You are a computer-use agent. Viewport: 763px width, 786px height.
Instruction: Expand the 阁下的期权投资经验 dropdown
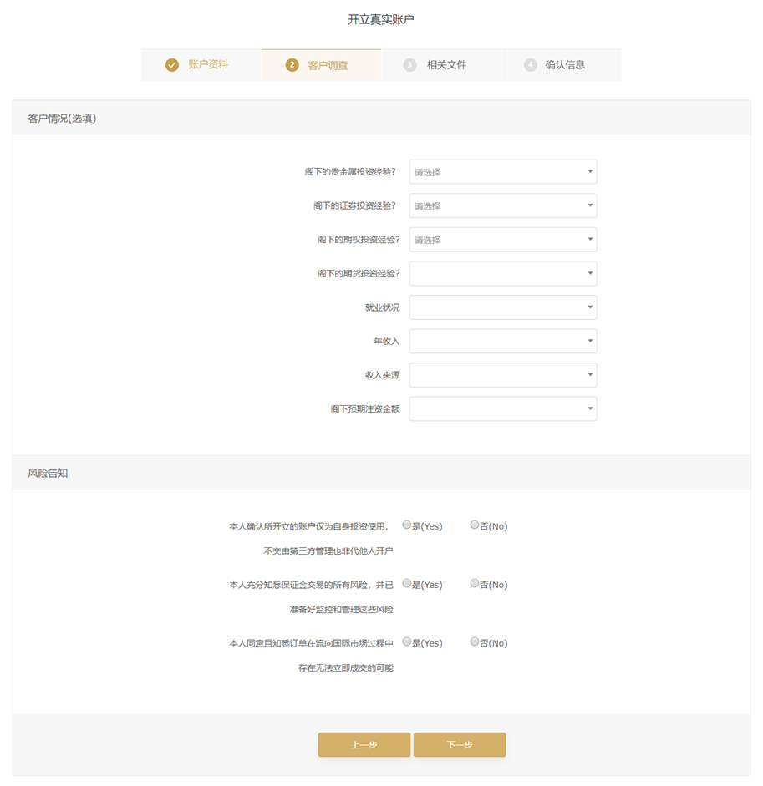point(501,239)
